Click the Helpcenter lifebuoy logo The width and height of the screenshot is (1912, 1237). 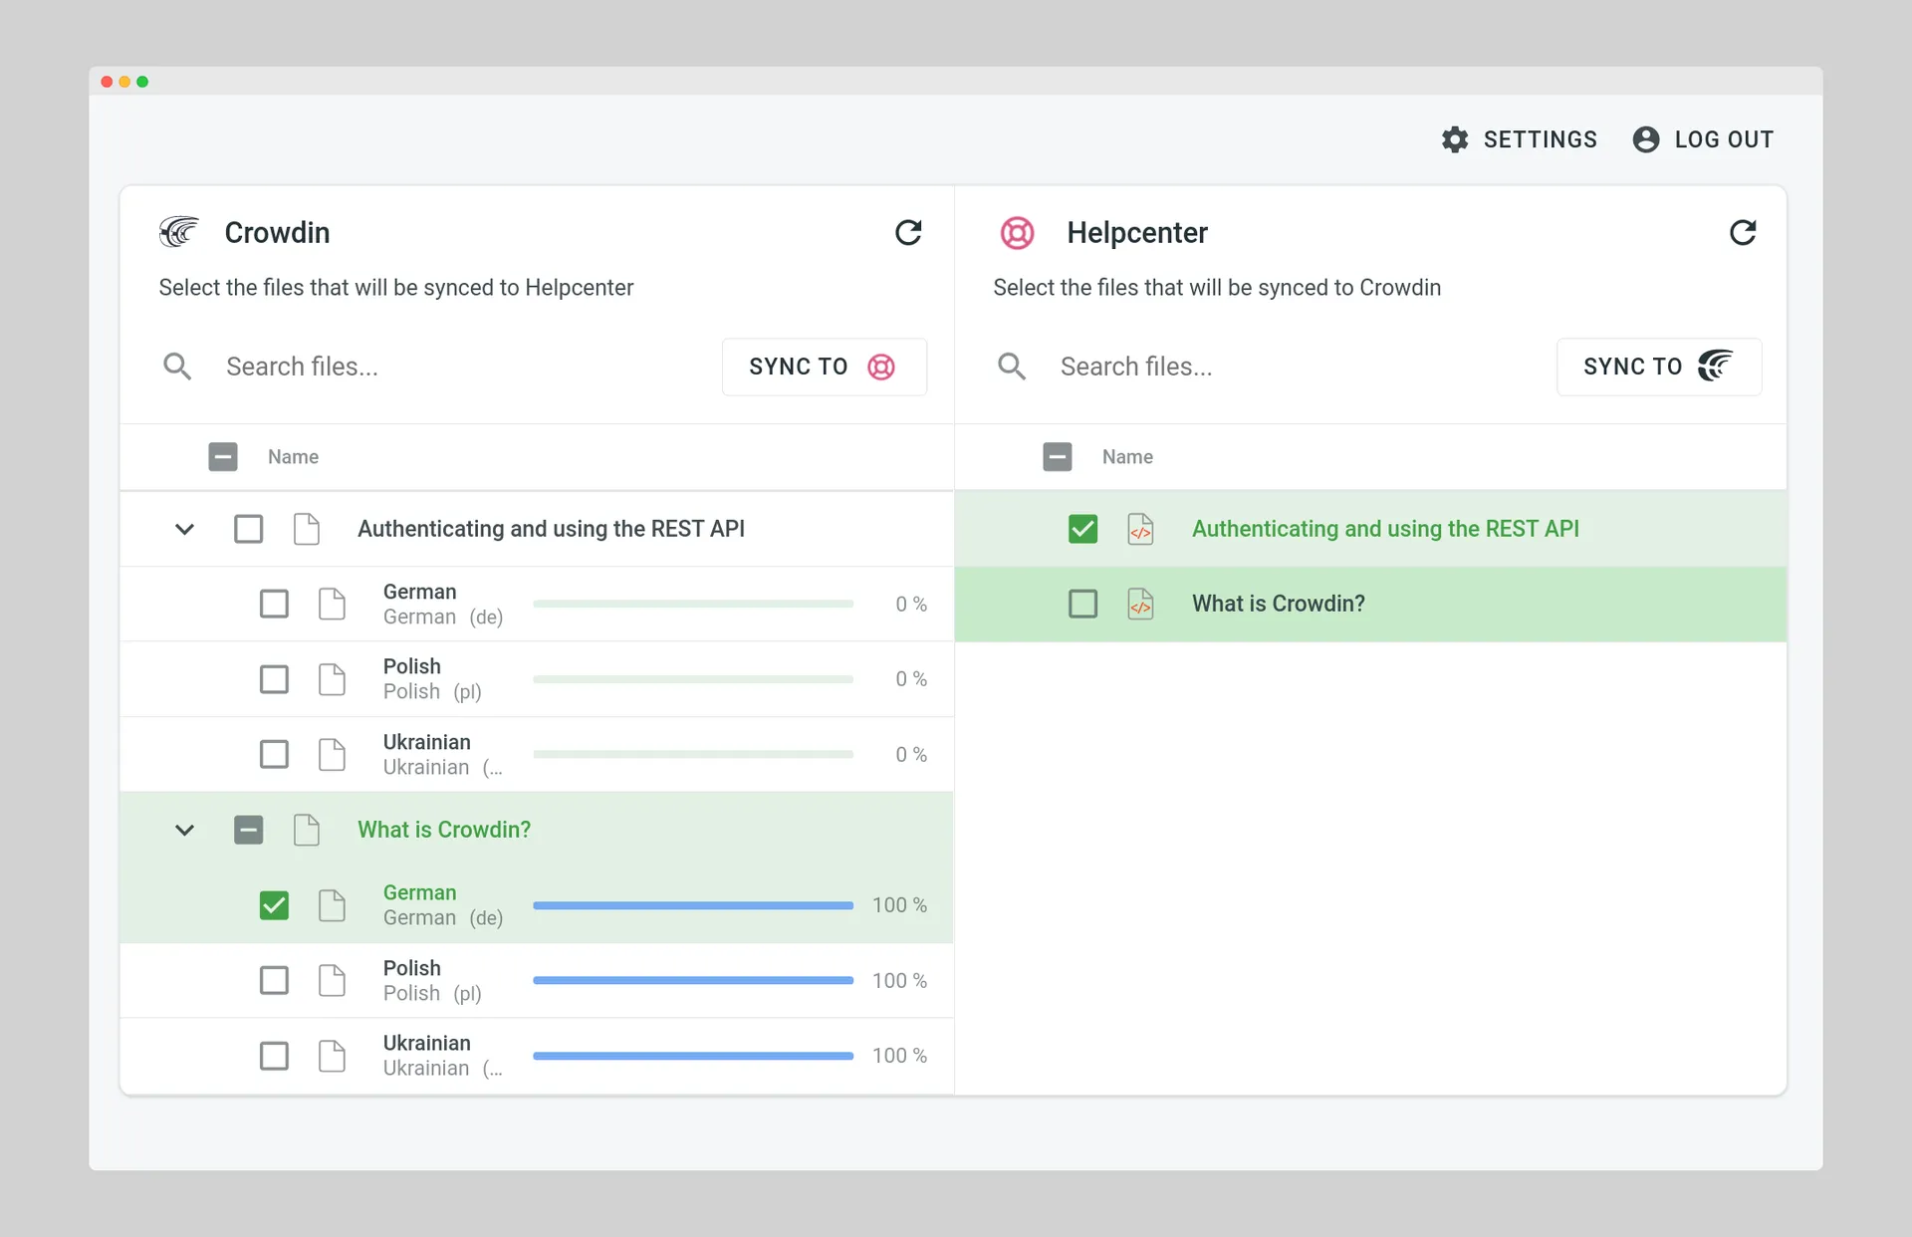pos(1017,233)
